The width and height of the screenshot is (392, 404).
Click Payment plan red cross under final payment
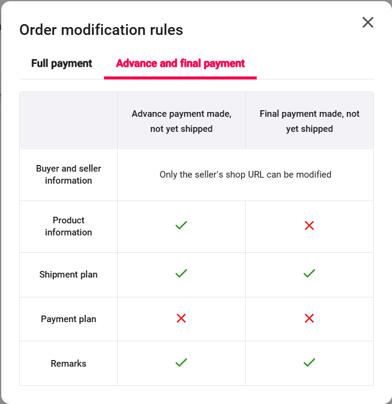309,318
